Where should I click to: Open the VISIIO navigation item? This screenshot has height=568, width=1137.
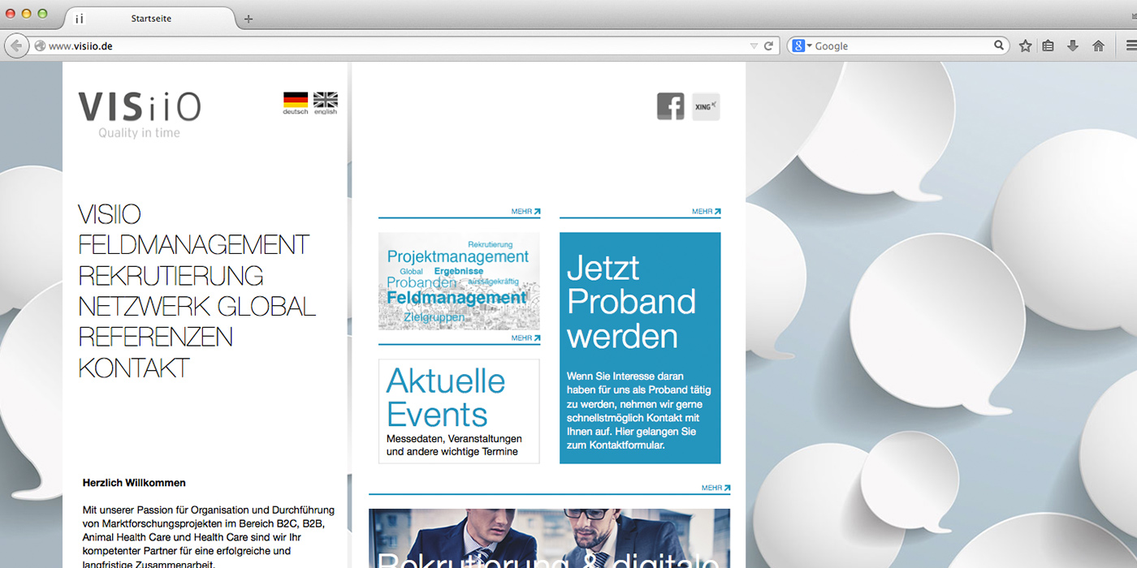coord(110,215)
